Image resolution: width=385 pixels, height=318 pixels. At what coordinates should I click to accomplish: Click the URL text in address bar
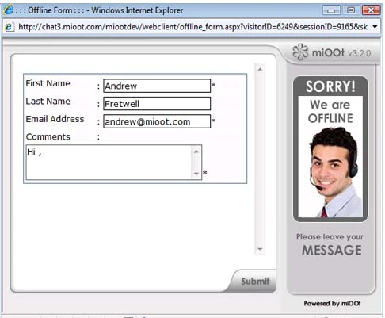click(x=192, y=27)
